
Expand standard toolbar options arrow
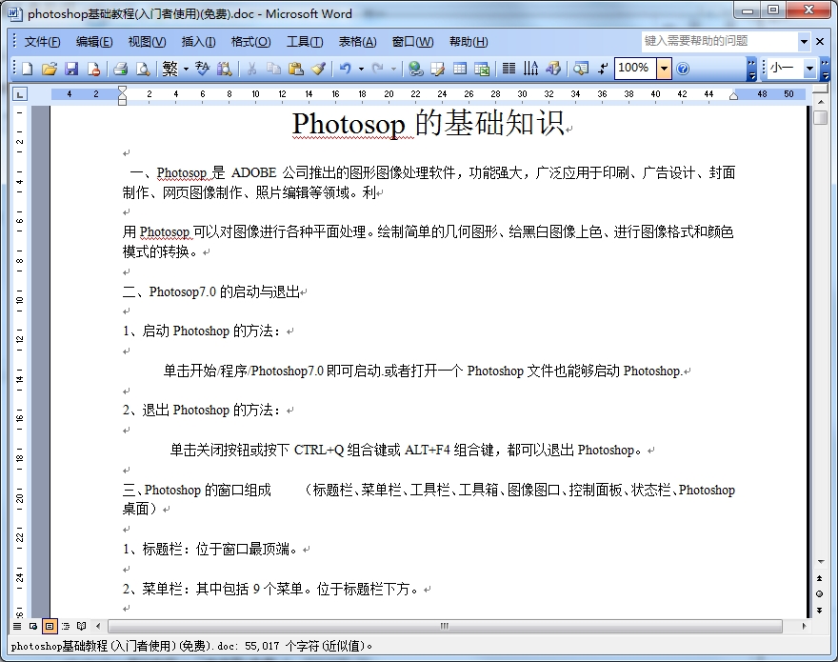click(x=752, y=69)
